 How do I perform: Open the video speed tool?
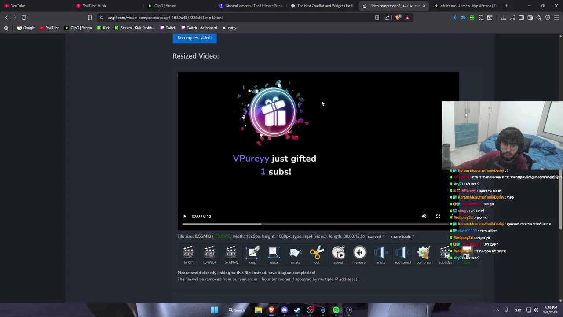[338, 255]
